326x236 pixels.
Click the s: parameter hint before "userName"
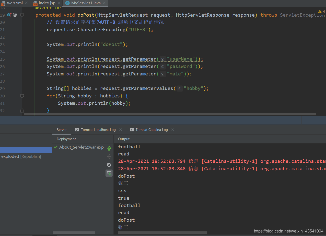coord(162,59)
